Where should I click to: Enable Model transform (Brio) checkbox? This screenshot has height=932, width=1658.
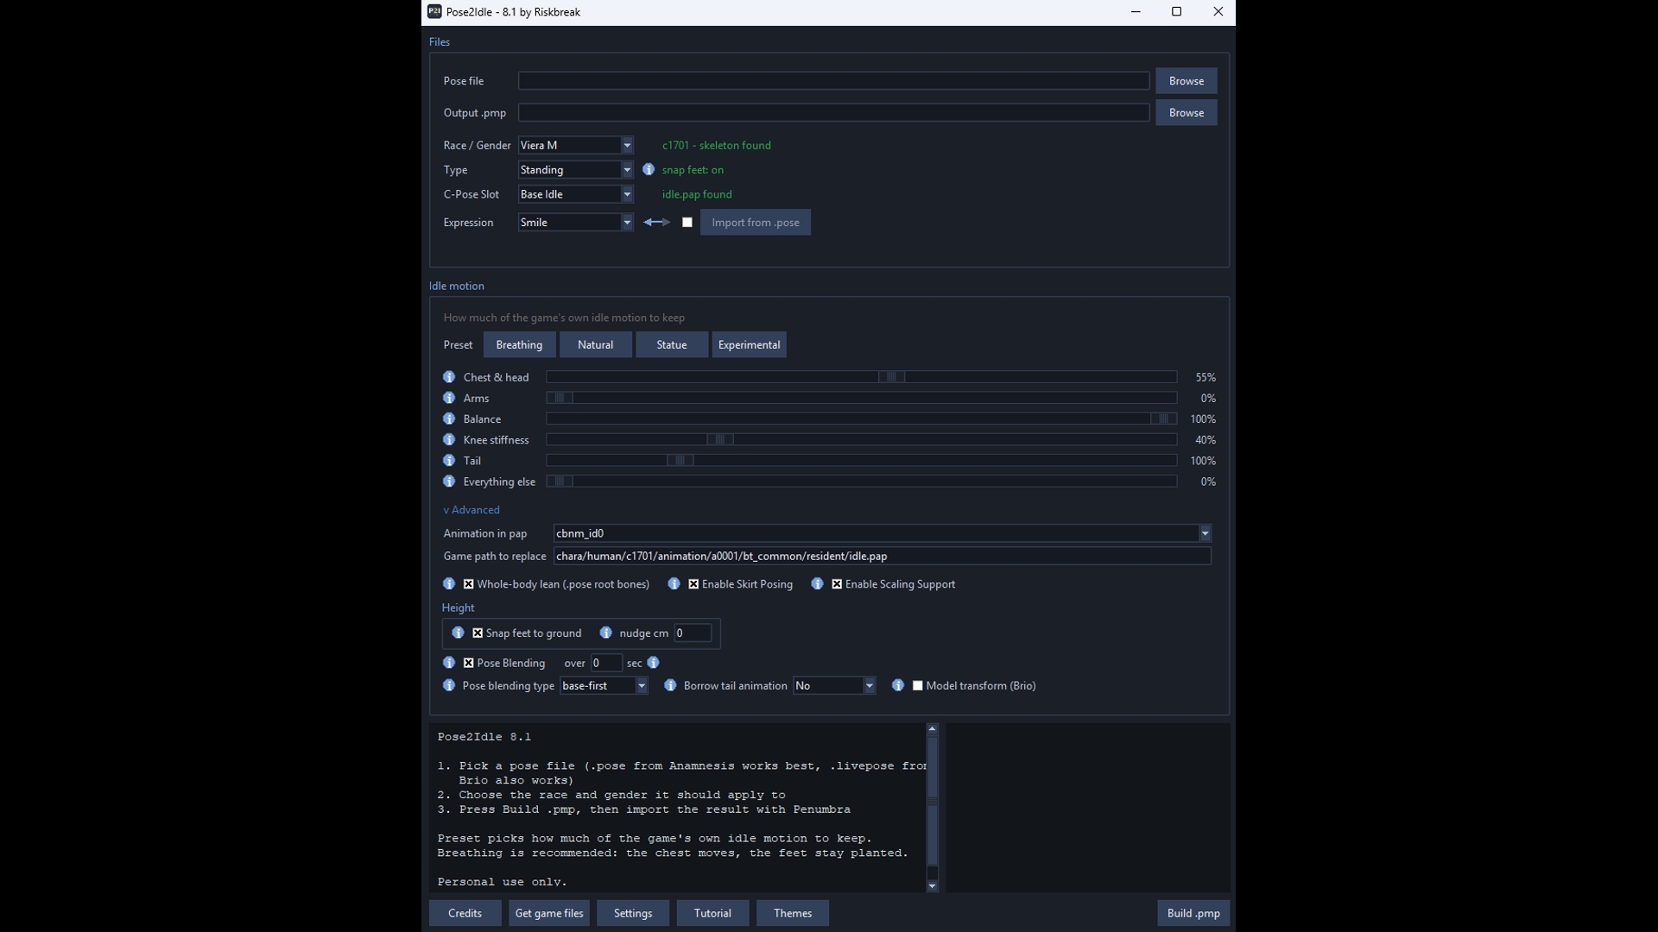918,686
